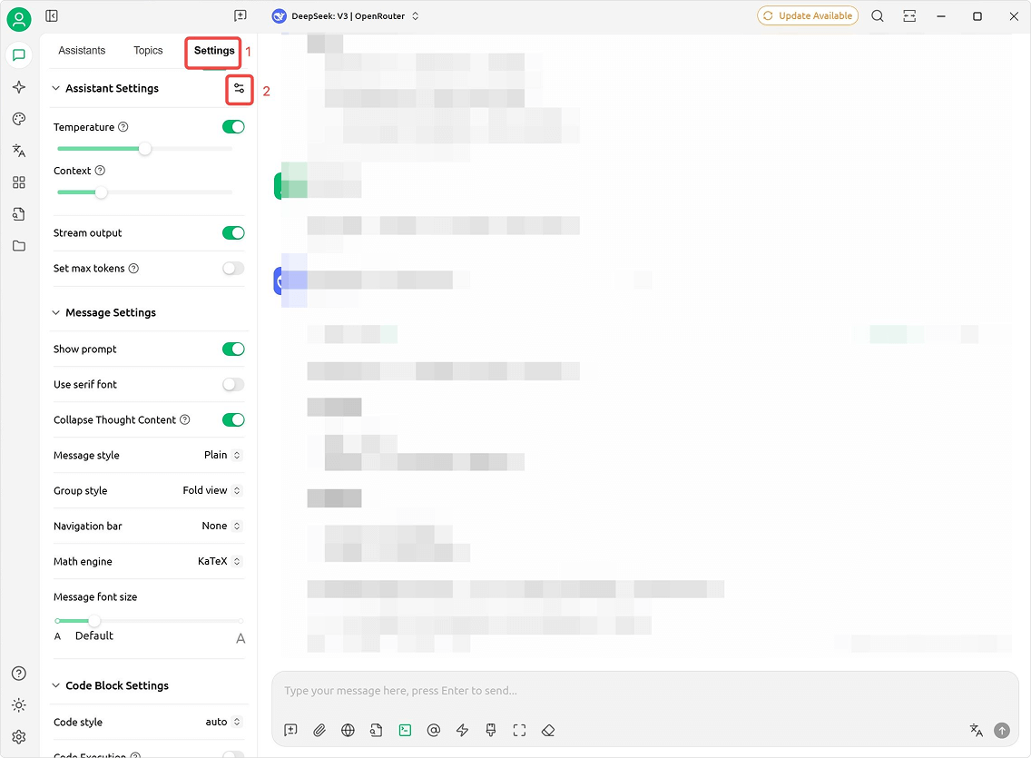Collapse the Code Block Settings section
Screen dimensions: 1031x758
tap(56, 685)
